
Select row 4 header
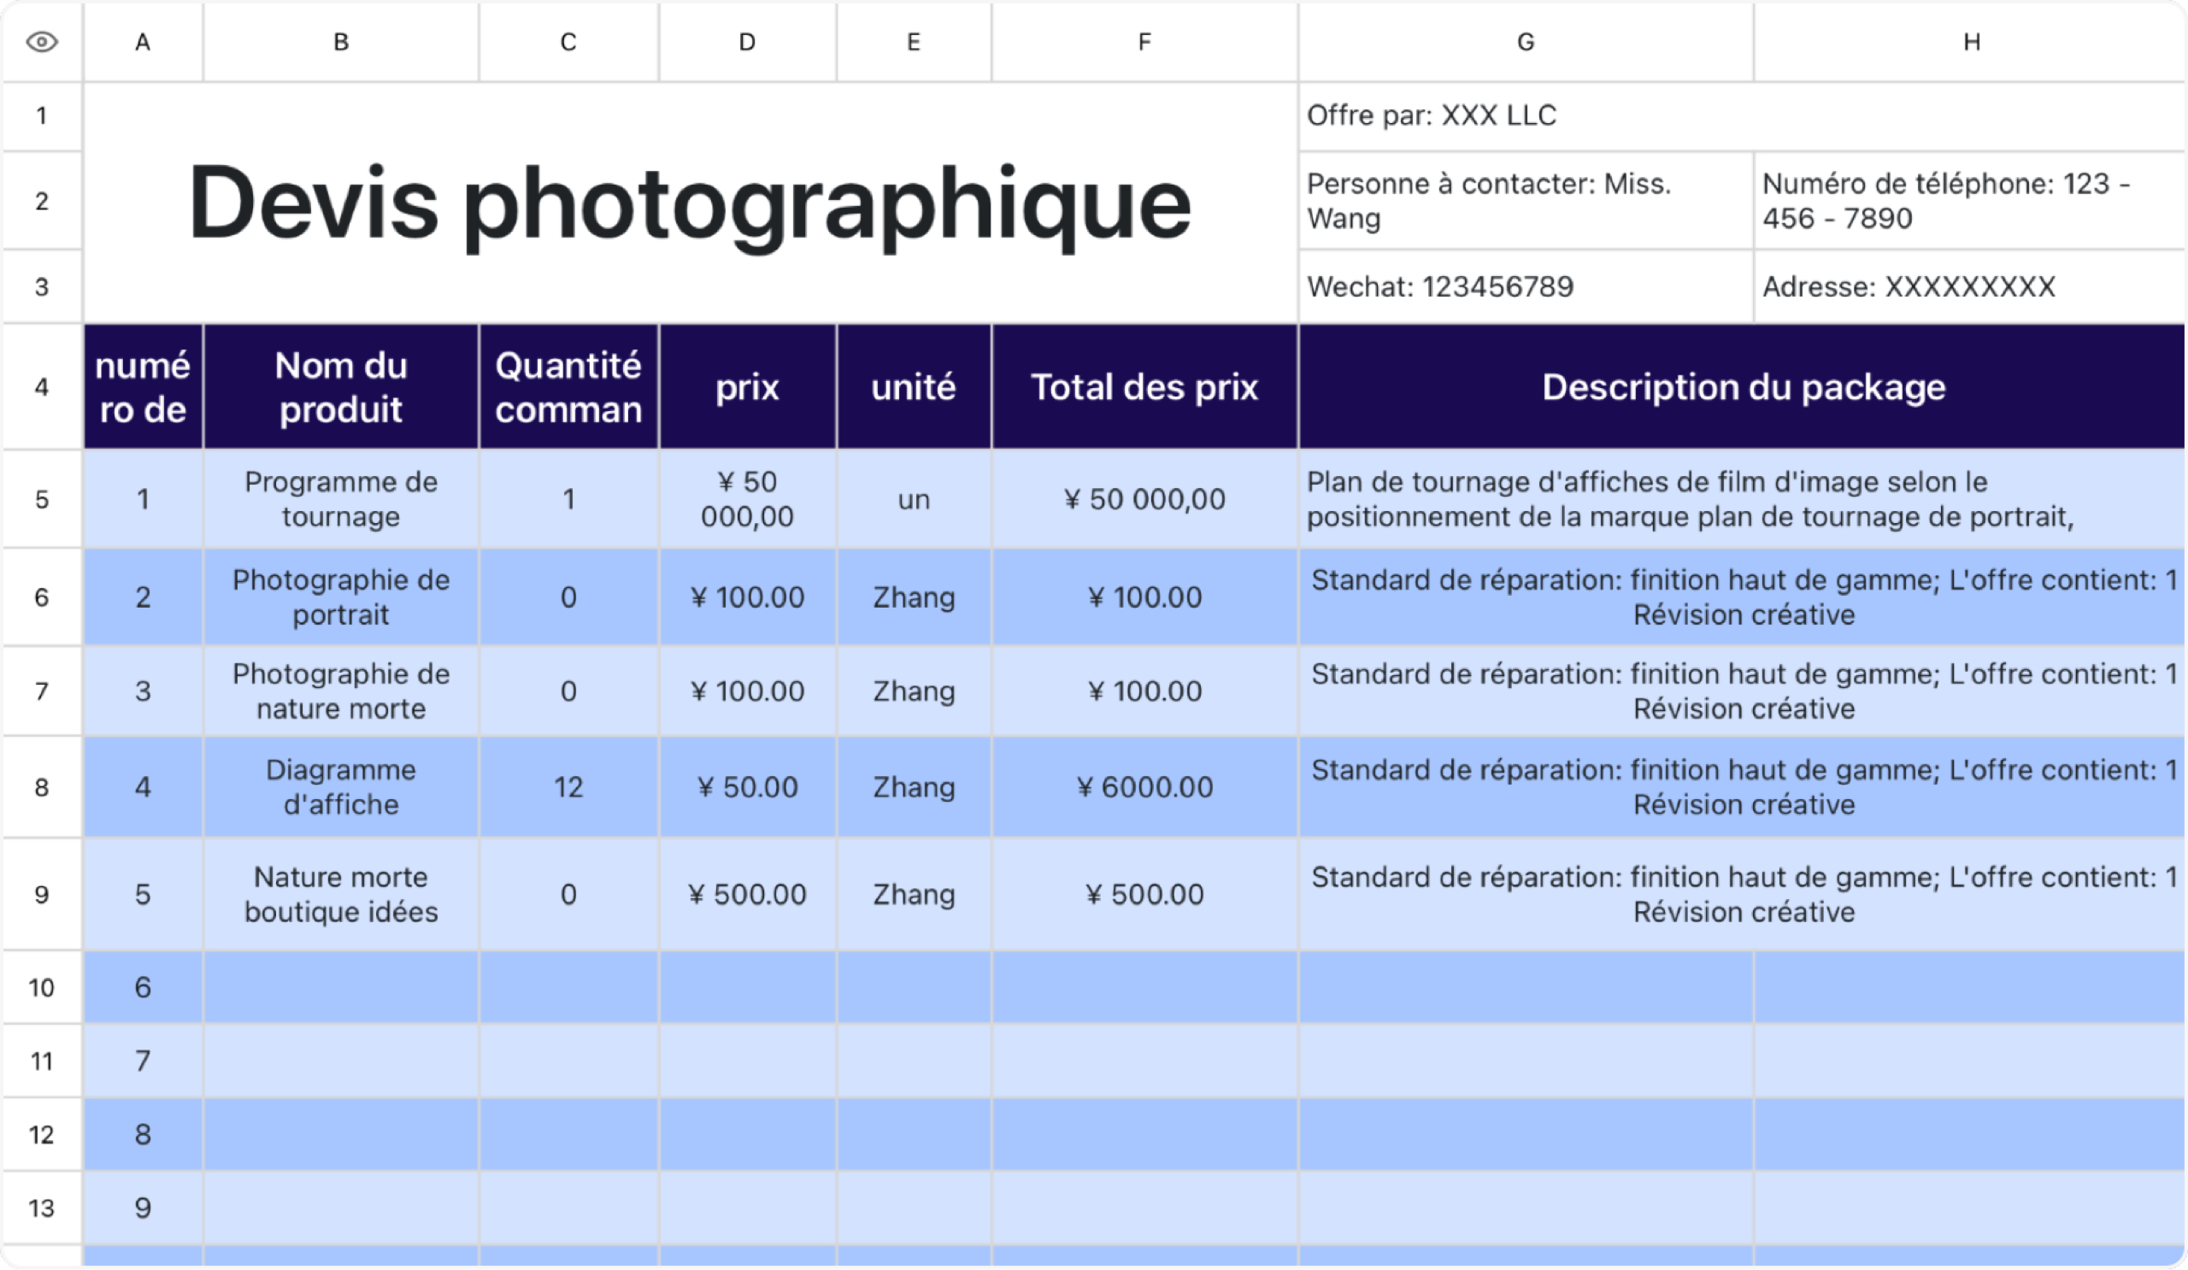(x=42, y=387)
